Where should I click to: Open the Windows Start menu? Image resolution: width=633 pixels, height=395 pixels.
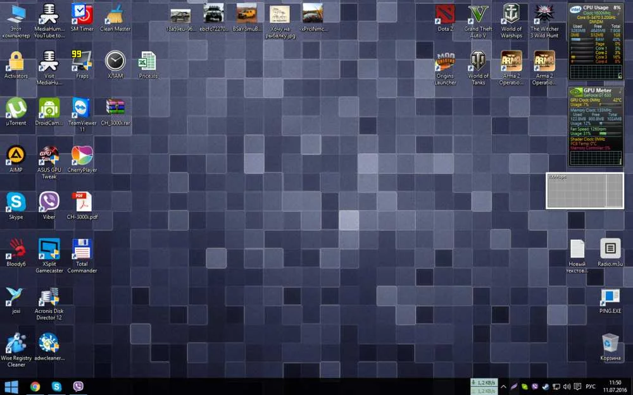pyautogui.click(x=11, y=387)
